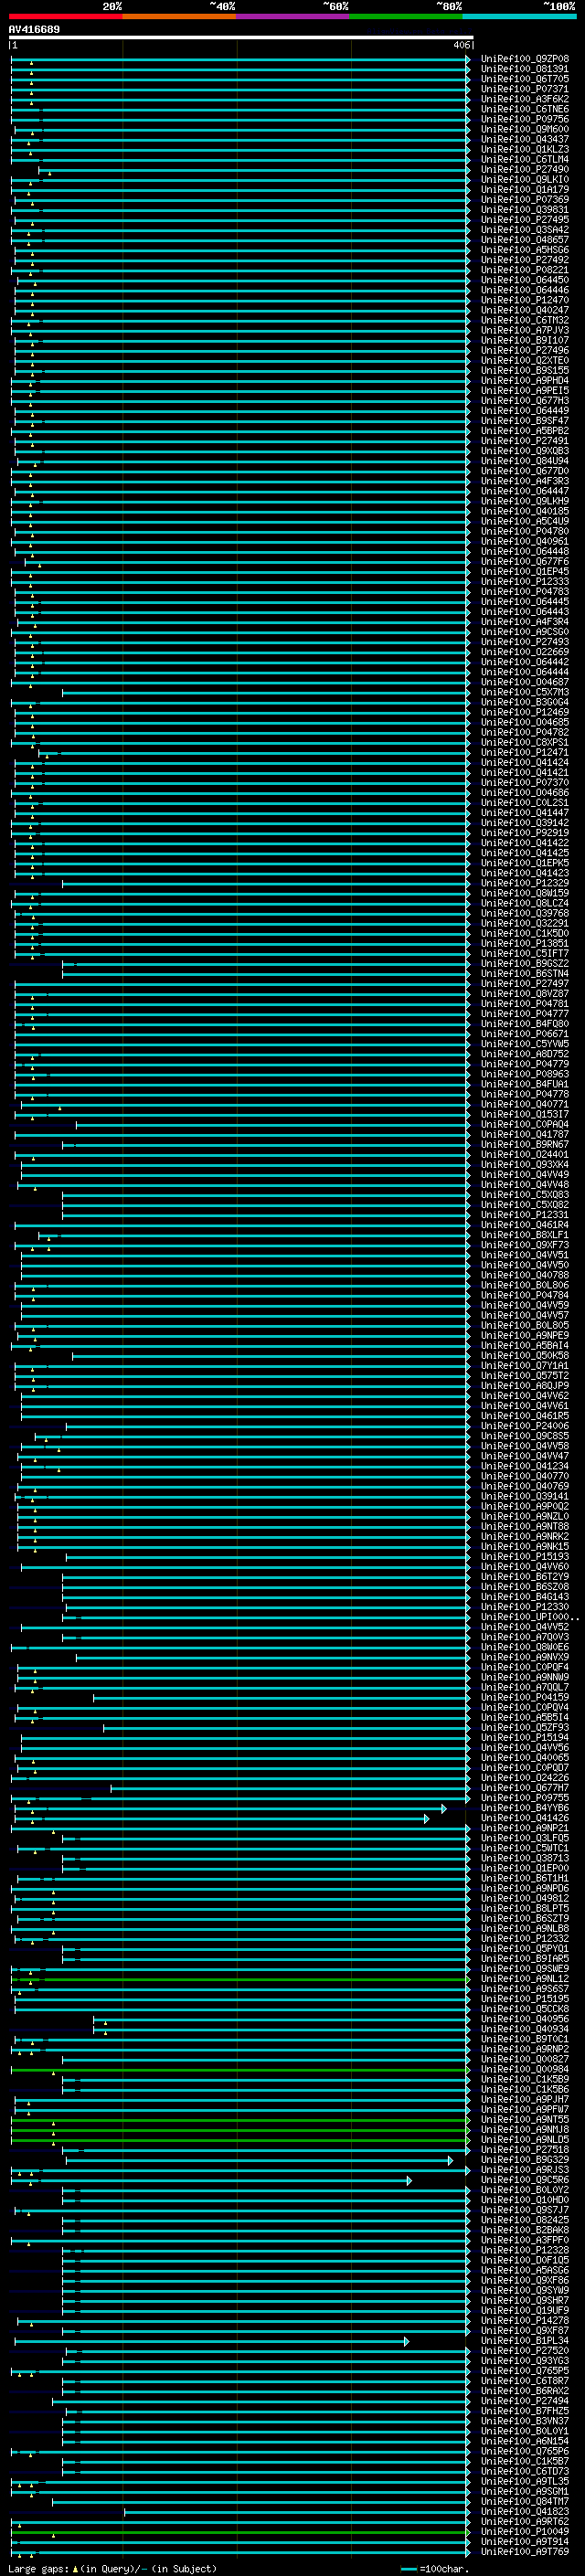Image resolution: width=585 pixels, height=2576 pixels.
Task: Select the UniRef100_P08221 label
Action: (x=524, y=270)
